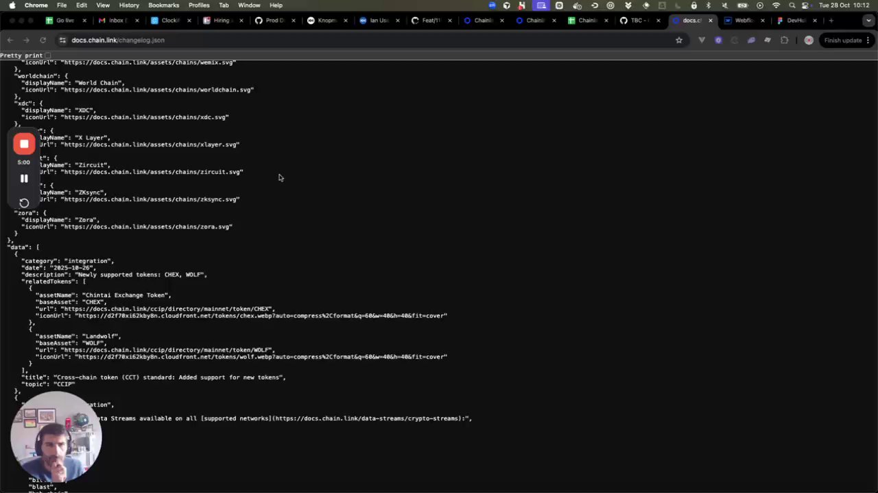Click the "Zora" displayName value

[x=85, y=220]
